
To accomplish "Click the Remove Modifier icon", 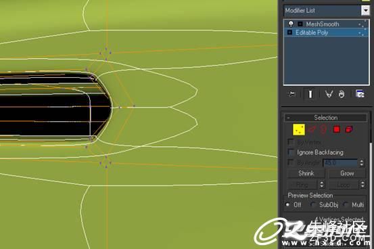I will pos(342,94).
